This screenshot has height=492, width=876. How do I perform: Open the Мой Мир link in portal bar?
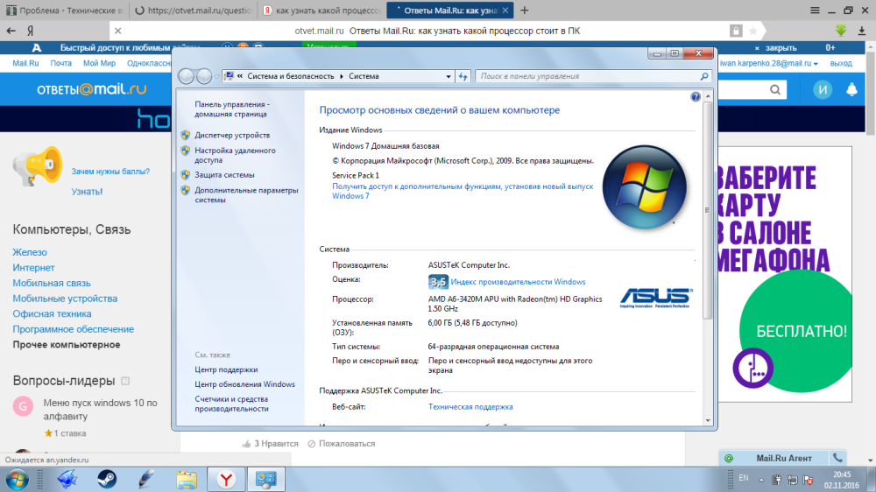tap(100, 63)
